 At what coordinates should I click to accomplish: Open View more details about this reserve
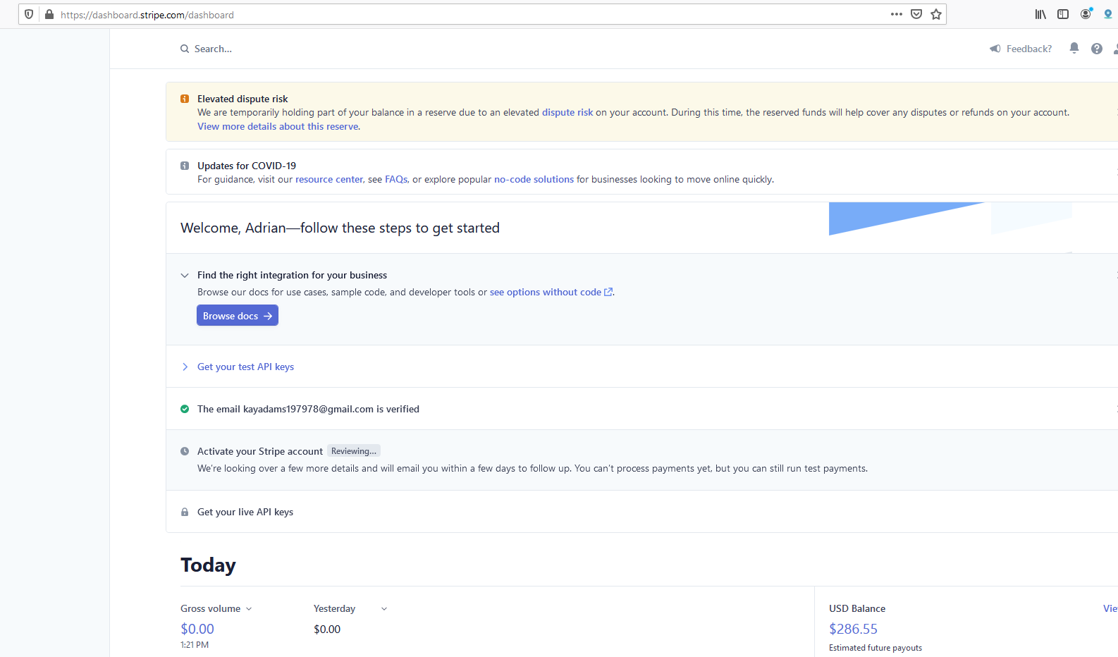click(278, 126)
